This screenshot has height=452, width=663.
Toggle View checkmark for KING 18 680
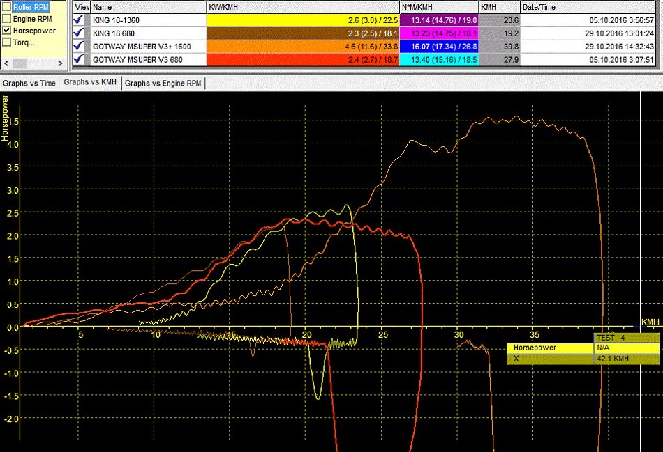click(79, 33)
